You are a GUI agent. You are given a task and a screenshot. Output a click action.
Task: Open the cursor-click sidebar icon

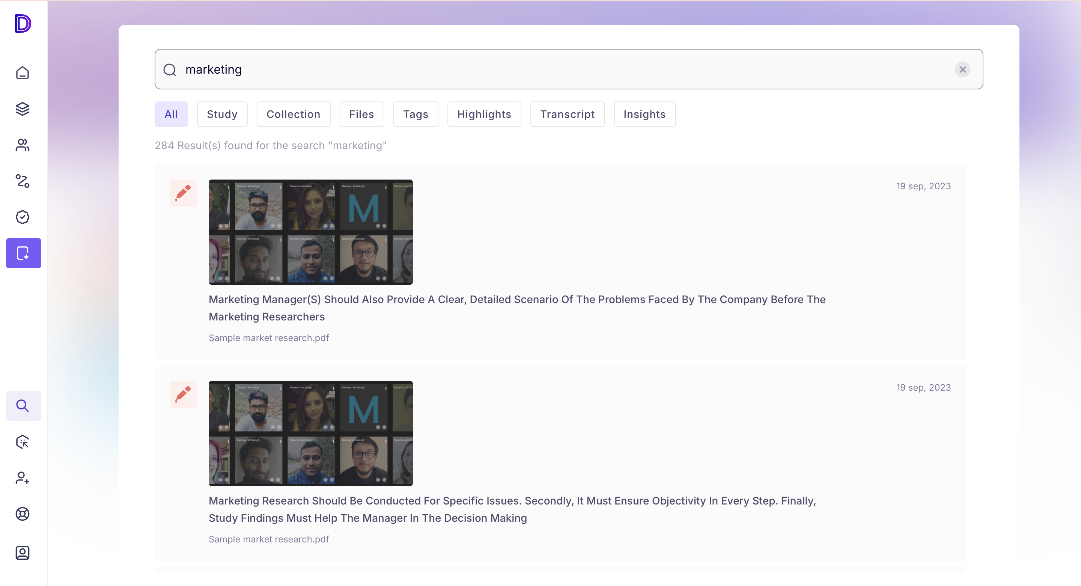(23, 441)
